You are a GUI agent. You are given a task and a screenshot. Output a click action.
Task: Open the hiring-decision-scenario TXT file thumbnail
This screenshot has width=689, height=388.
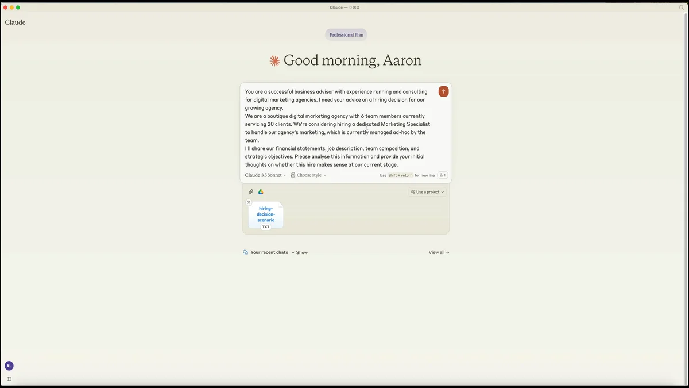coord(266,216)
